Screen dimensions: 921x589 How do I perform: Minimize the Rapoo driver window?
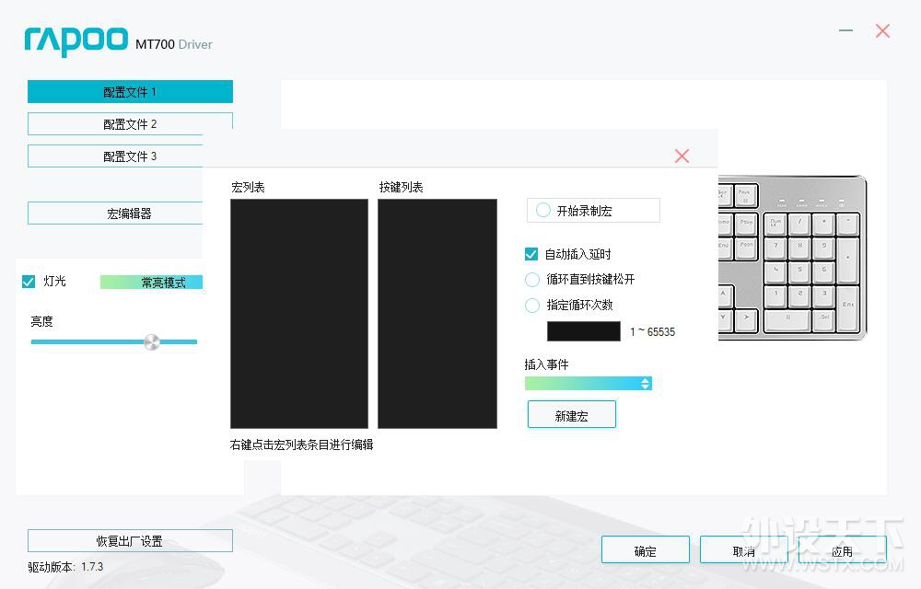point(845,30)
